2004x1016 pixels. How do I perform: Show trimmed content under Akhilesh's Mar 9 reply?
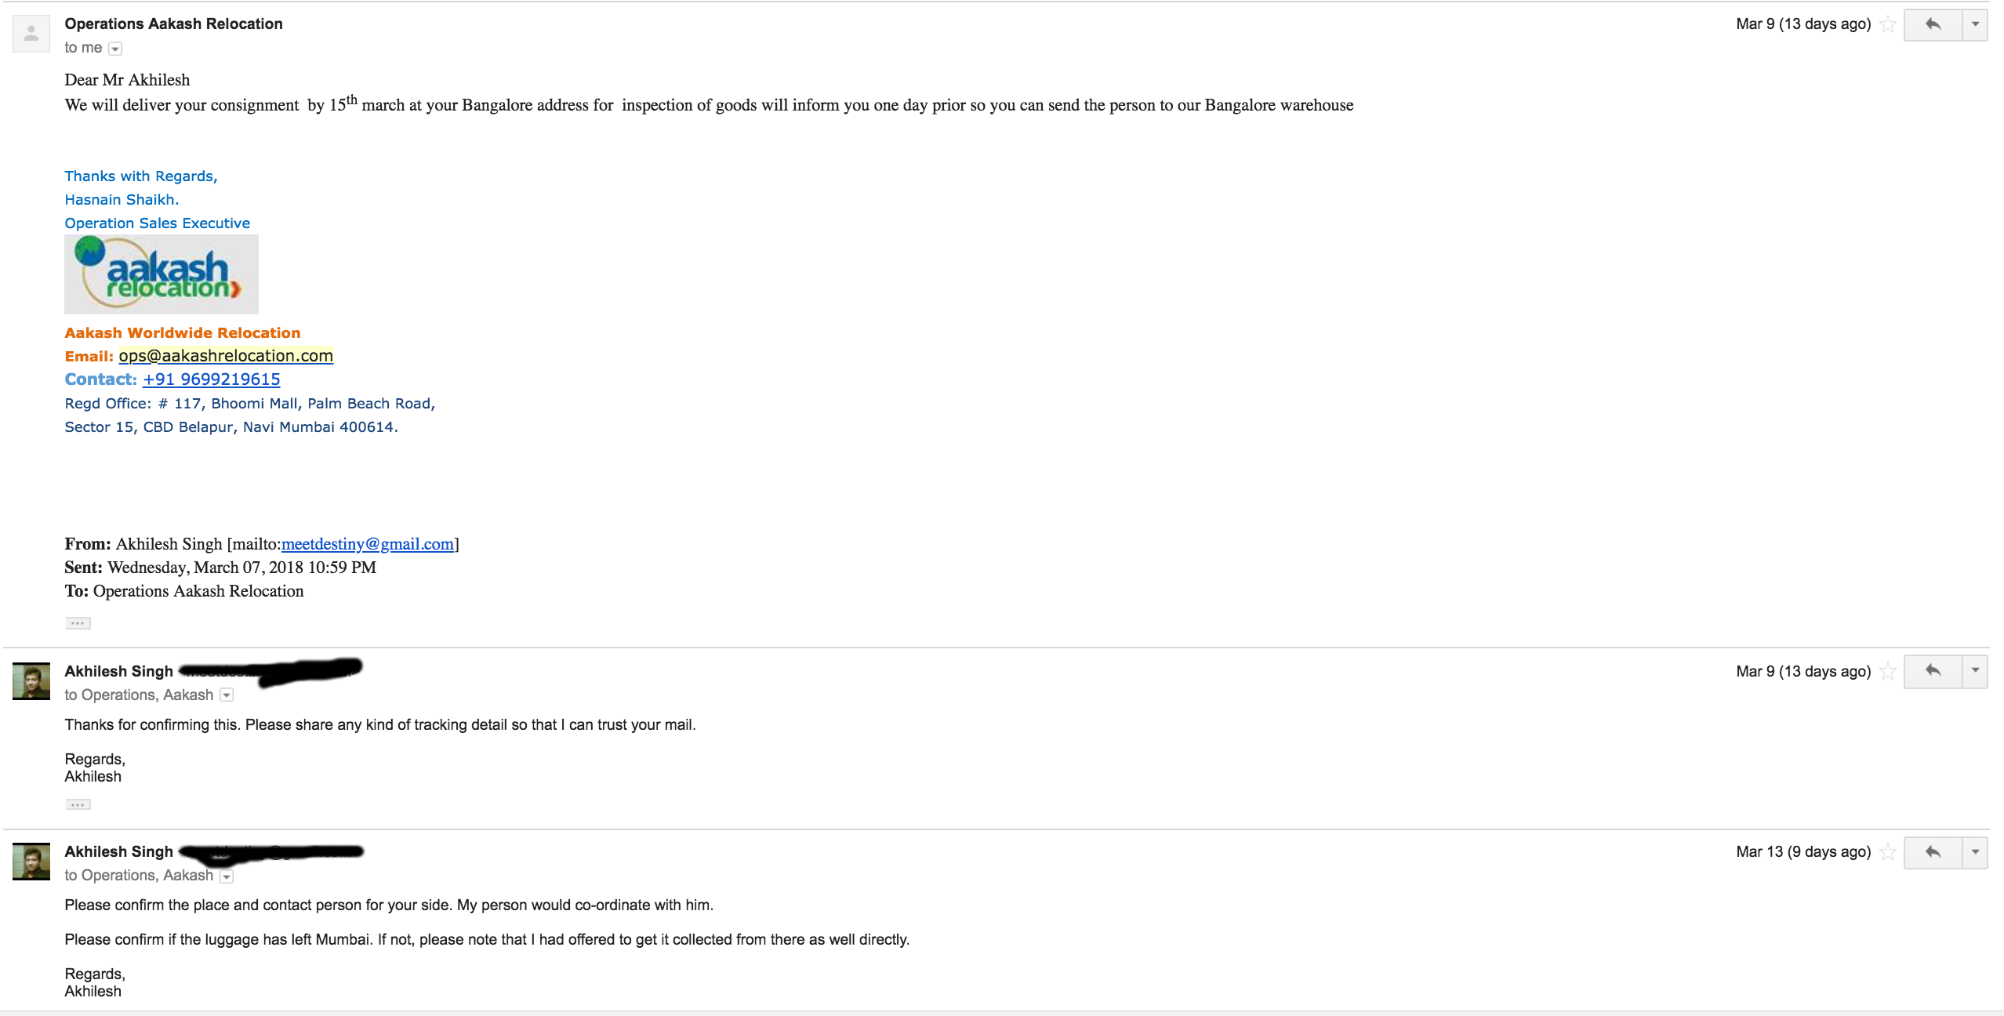coord(78,804)
